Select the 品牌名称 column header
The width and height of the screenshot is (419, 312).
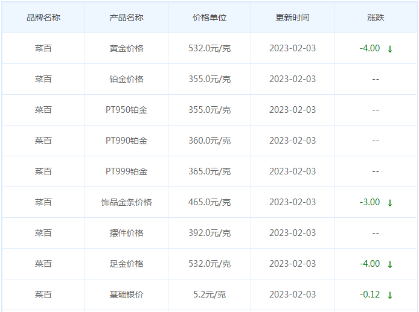[x=43, y=18]
